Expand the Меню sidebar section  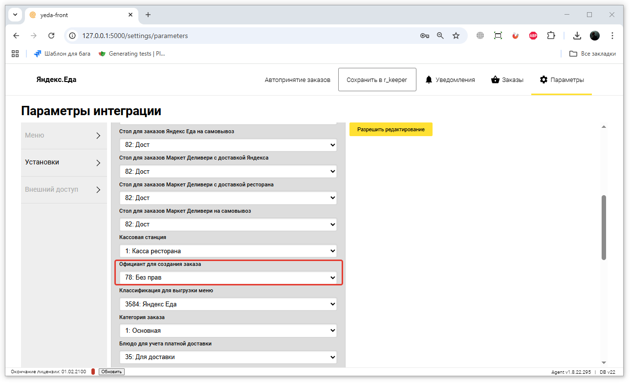[x=64, y=136]
